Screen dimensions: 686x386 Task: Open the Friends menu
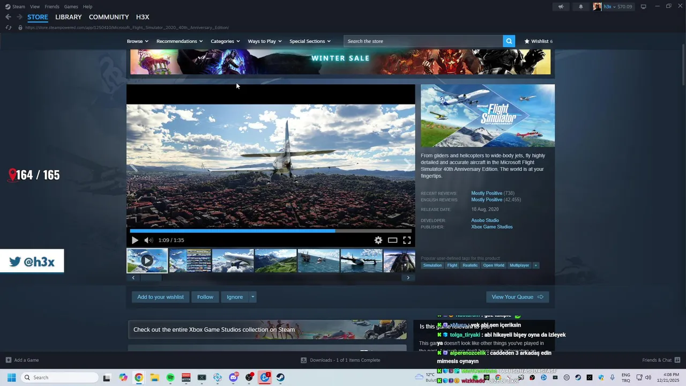[52, 6]
